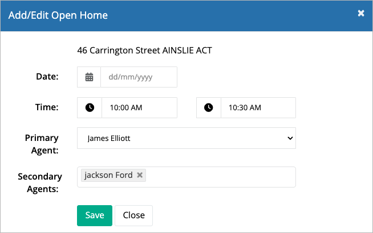Remove jackson Ford from secondary agents
Screen dimensions: 373x233
140,175
